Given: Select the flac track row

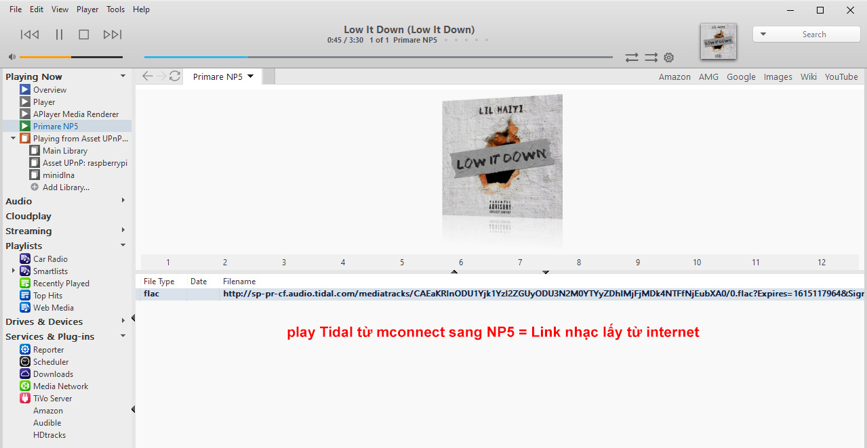Looking at the screenshot, I should point(501,294).
